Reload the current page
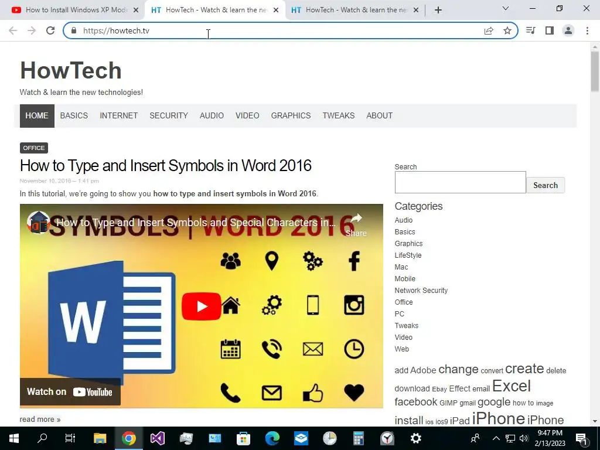 (x=50, y=30)
